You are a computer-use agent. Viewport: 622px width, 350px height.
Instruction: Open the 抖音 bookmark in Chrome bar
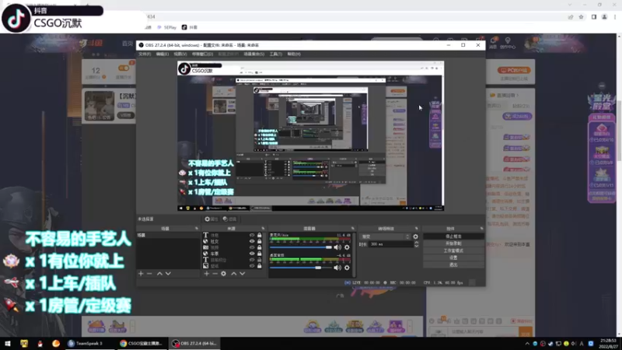coord(190,27)
